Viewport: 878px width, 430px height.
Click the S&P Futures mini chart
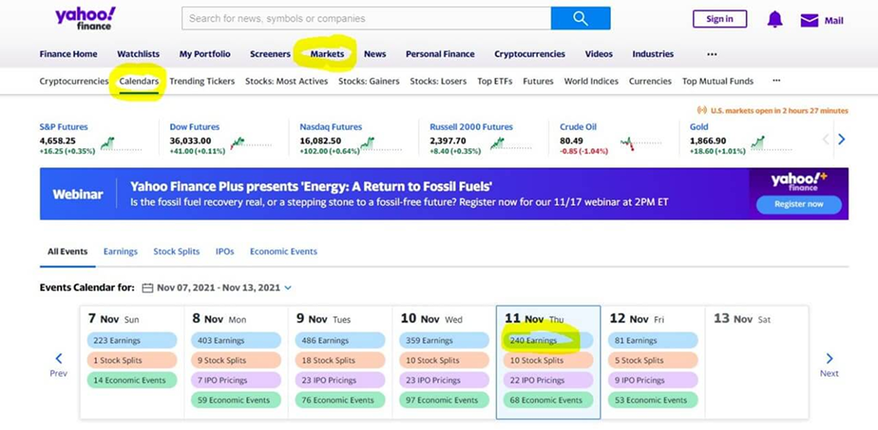[x=108, y=143]
